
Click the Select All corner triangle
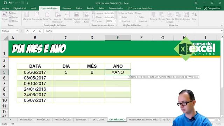[6, 38]
